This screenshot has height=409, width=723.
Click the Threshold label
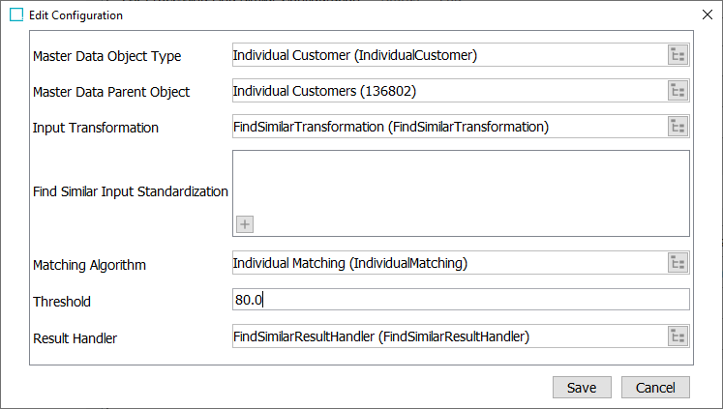tap(62, 301)
